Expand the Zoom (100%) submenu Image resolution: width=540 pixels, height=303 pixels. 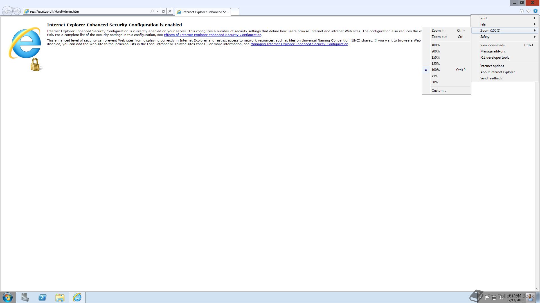[505, 31]
